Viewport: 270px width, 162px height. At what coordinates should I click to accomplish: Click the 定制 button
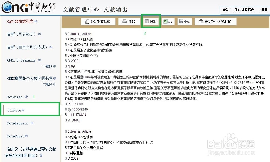coord(226,9)
